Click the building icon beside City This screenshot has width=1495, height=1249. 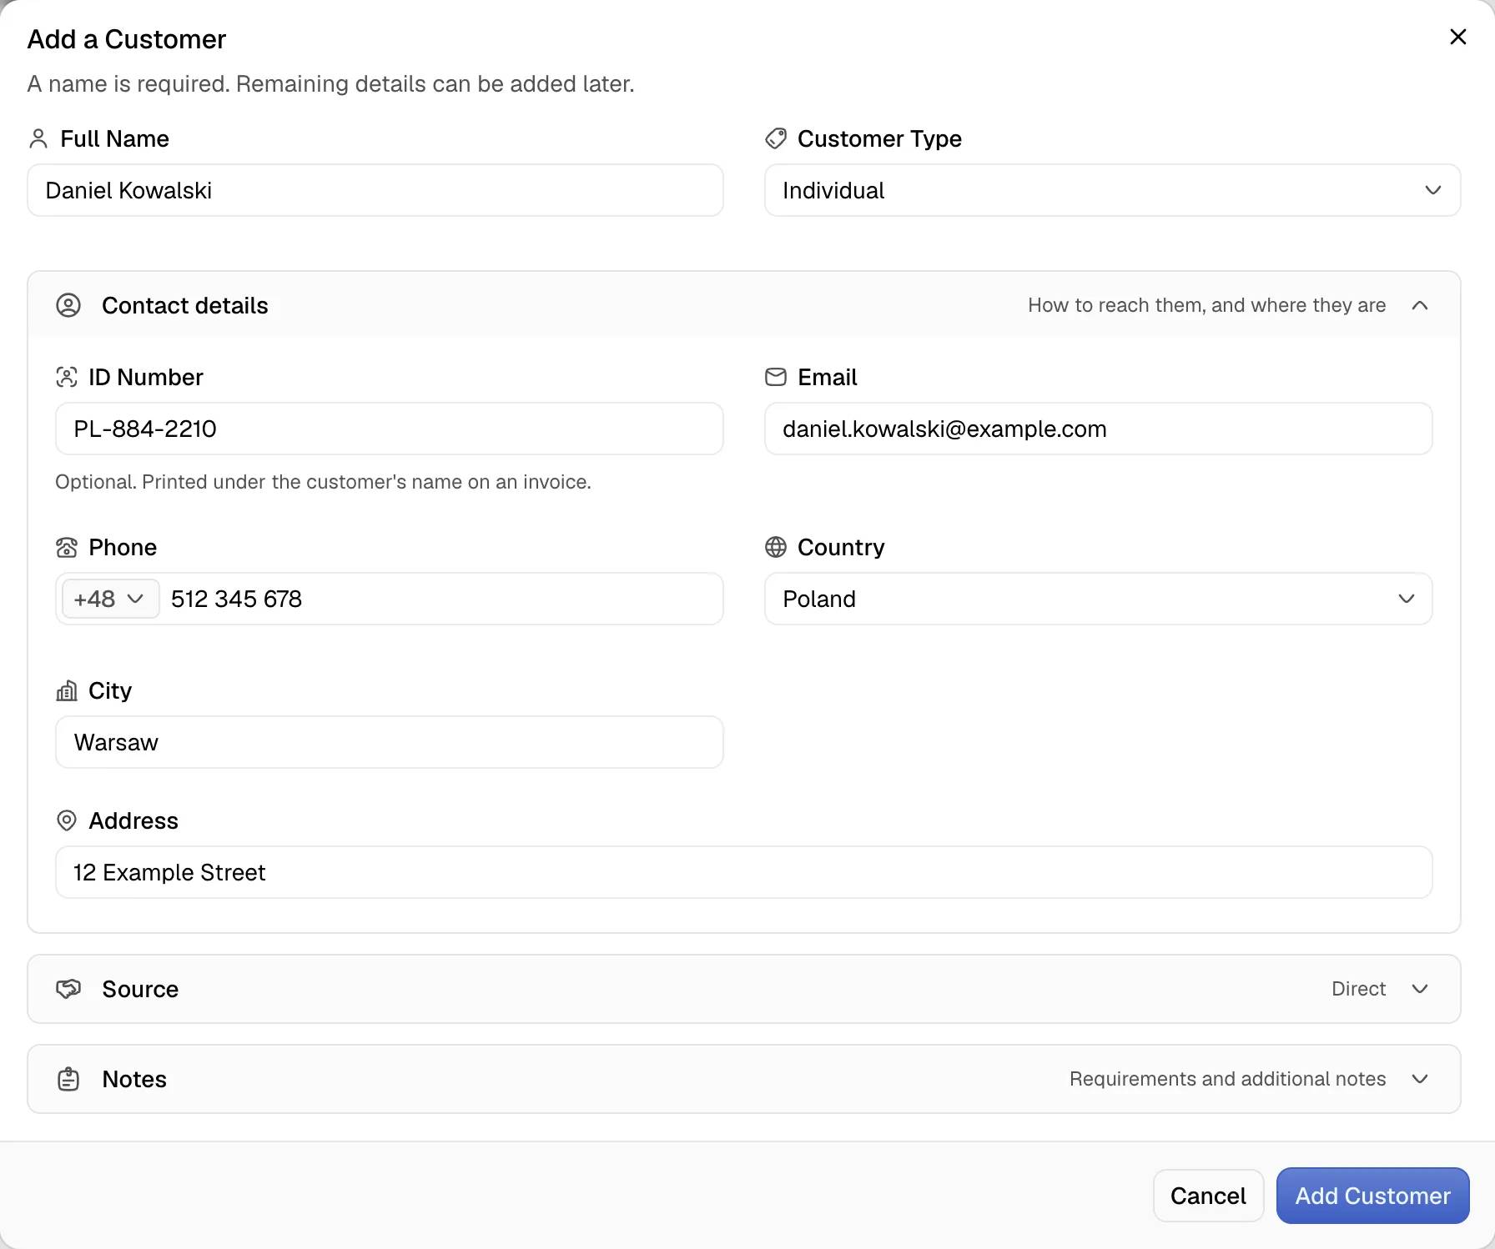pos(67,690)
